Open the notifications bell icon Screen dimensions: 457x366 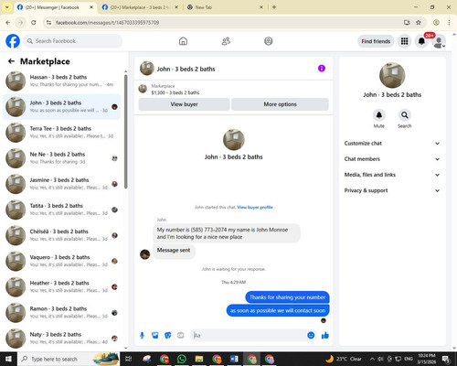tap(421, 41)
